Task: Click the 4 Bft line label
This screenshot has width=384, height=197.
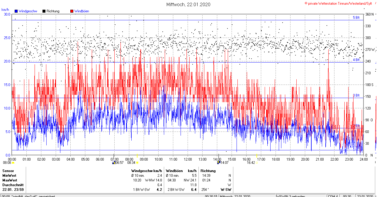Action: (356, 60)
